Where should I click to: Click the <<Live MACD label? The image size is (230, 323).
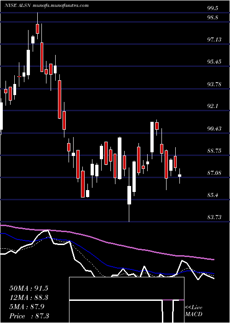click(194, 311)
